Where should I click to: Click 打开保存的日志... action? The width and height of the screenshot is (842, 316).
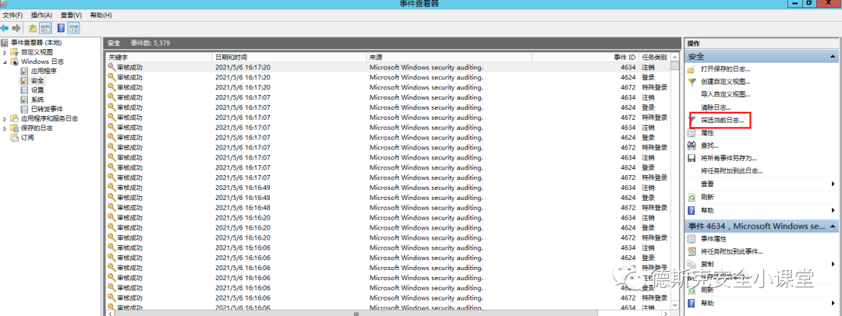pos(726,69)
